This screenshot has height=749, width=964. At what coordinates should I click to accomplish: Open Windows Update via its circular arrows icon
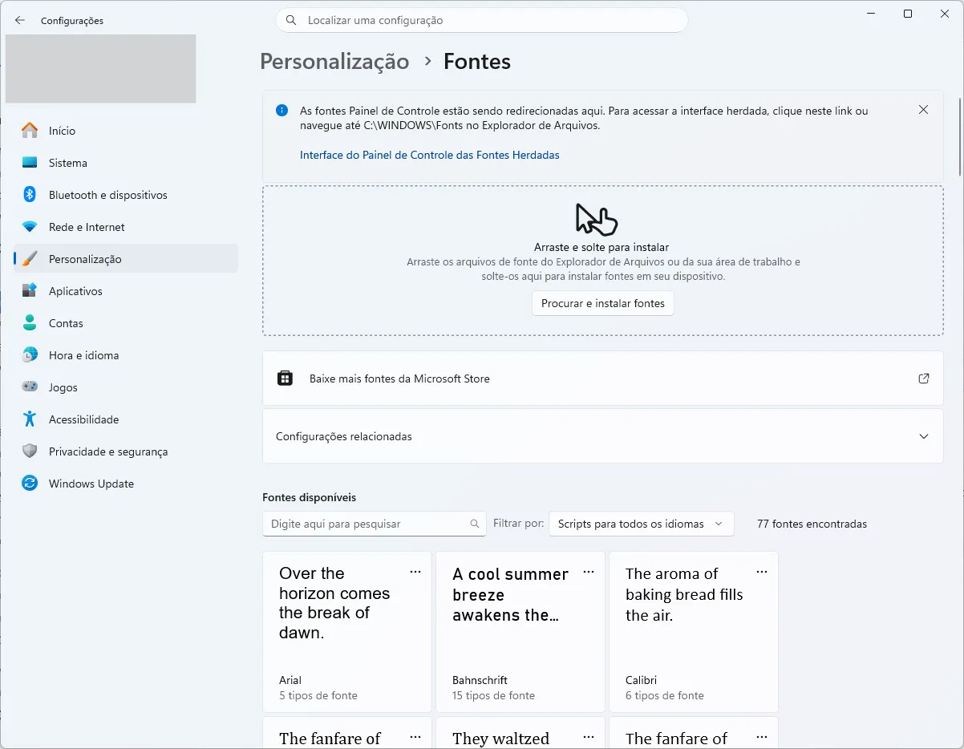click(x=30, y=483)
